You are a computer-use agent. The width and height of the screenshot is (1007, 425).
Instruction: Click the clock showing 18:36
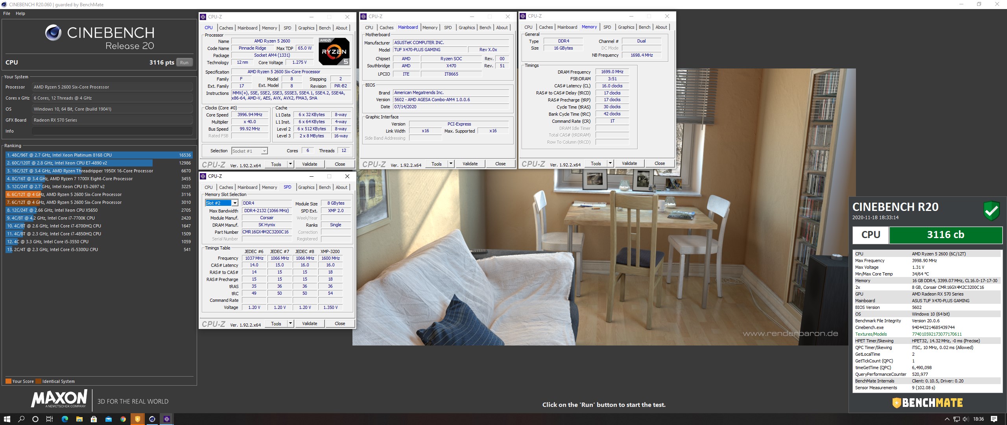coord(978,419)
